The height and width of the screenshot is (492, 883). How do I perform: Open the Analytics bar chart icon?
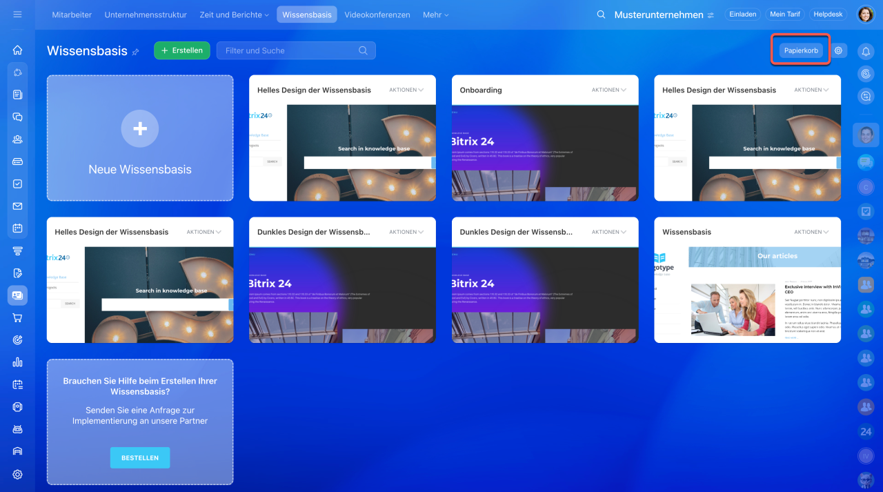[17, 362]
